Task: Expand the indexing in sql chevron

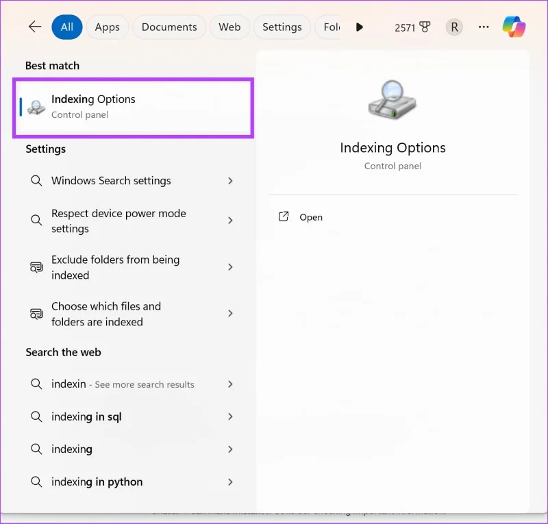Action: point(230,416)
